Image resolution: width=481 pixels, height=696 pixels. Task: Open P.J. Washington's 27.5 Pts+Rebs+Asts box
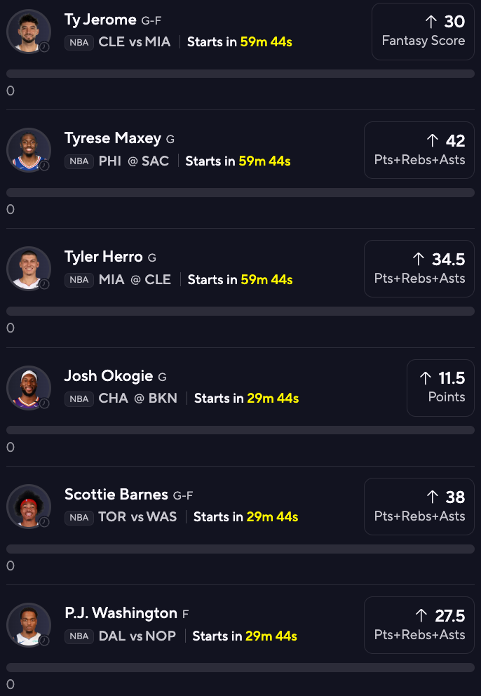click(x=419, y=625)
